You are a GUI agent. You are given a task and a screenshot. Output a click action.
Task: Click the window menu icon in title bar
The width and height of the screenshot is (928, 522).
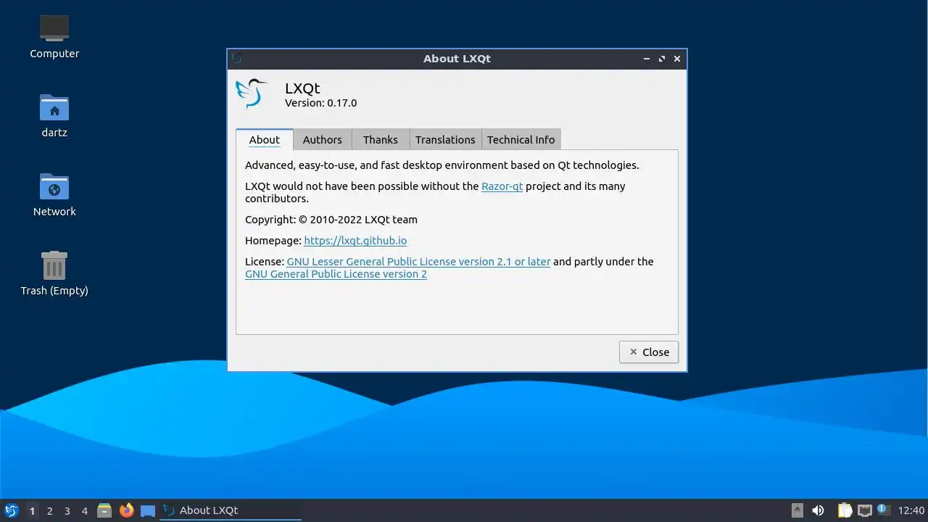click(236, 58)
